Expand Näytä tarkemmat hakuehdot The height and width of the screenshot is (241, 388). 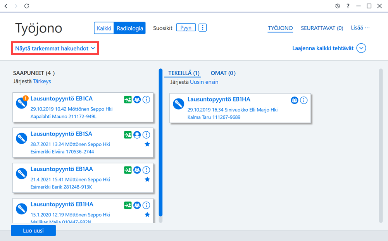(x=55, y=48)
